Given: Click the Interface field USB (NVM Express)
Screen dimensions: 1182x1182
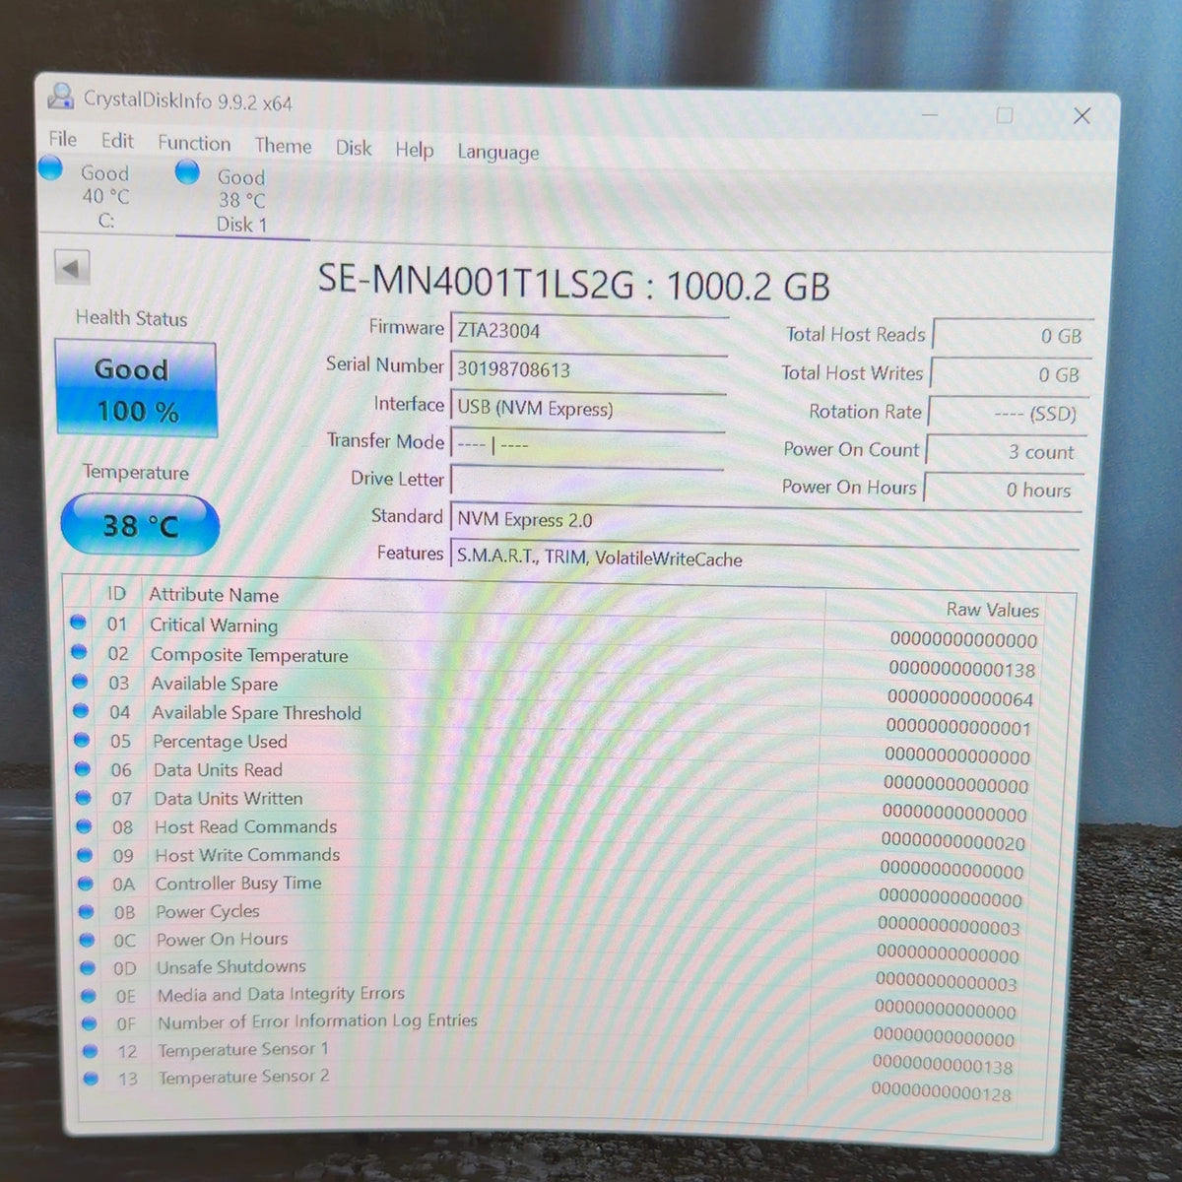Looking at the screenshot, I should click(x=588, y=408).
